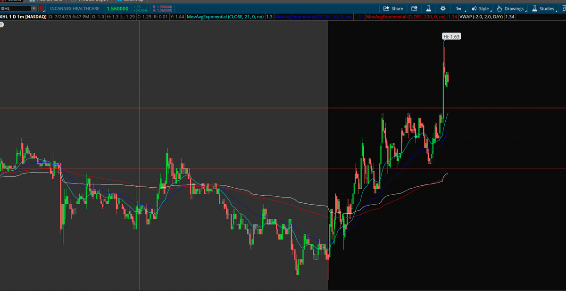Click the R: 0.01 range value
This screenshot has height=291, width=566.
pos(160,17)
